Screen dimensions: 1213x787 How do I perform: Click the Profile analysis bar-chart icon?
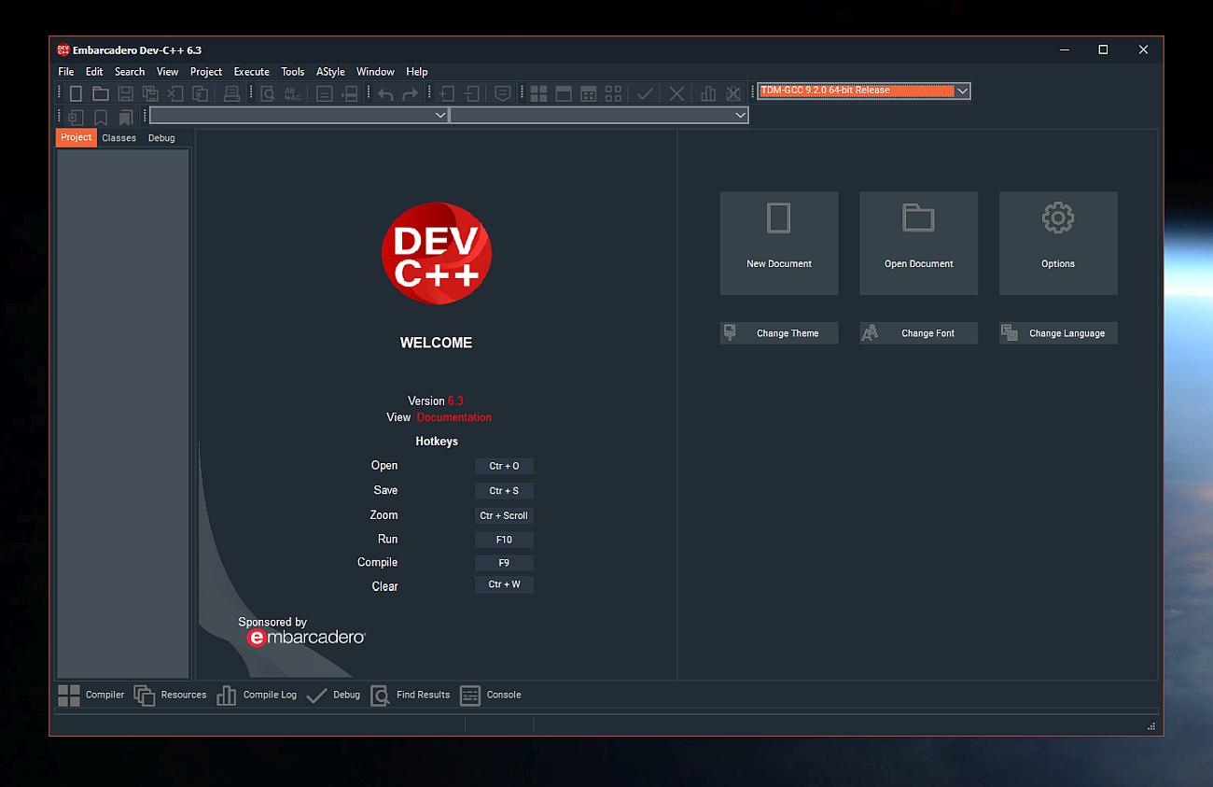(708, 93)
